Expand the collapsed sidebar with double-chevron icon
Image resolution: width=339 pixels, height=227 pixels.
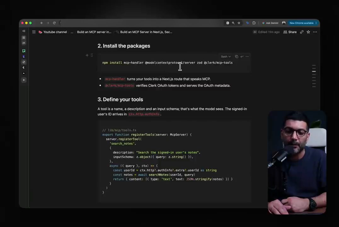point(24,31)
